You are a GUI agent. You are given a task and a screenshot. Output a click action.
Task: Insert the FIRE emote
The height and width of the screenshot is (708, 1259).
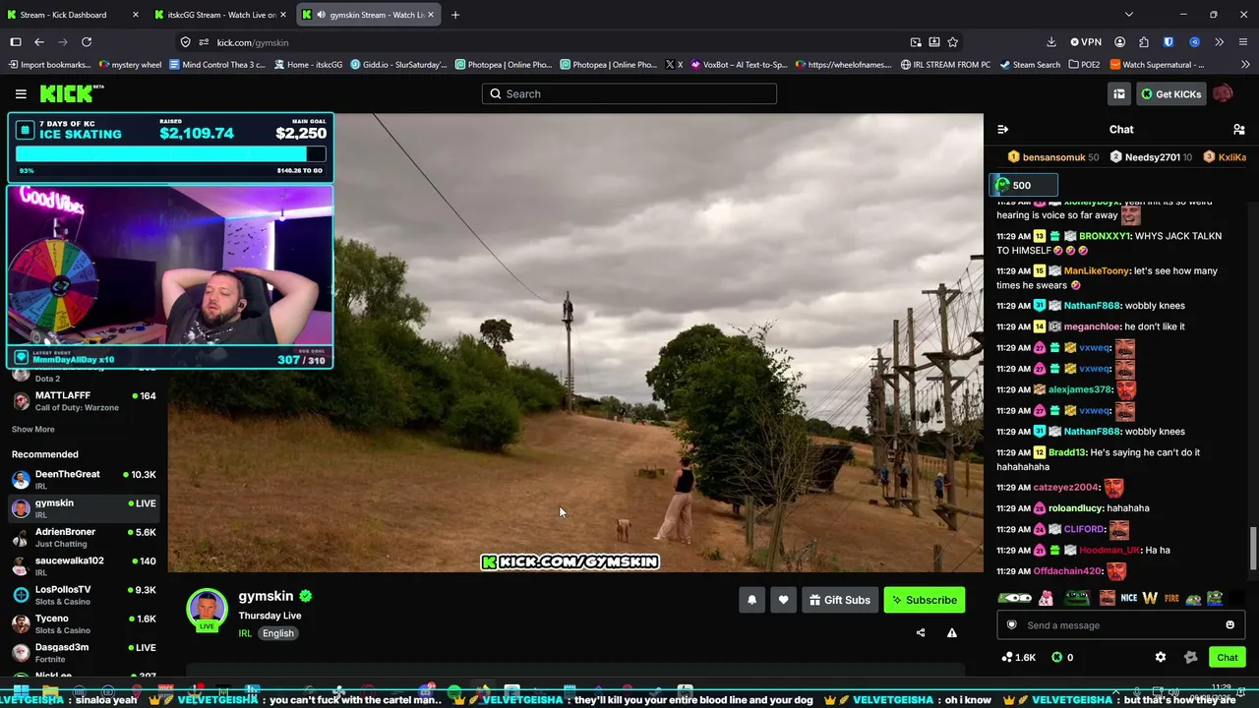pyautogui.click(x=1171, y=598)
